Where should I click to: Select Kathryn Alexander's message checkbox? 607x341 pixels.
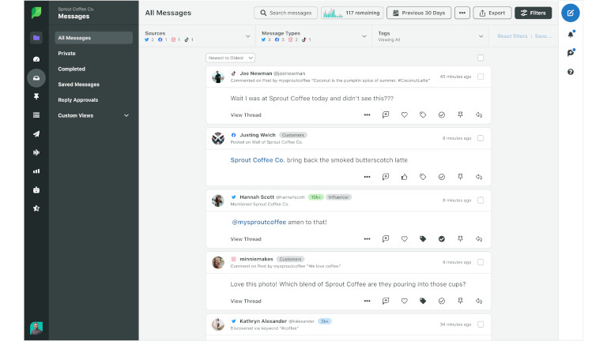[481, 324]
